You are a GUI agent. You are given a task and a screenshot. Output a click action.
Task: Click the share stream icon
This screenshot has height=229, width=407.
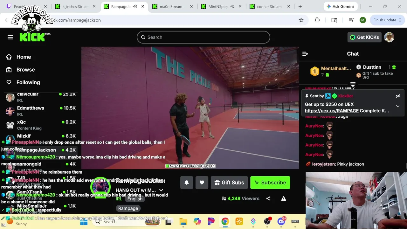(x=268, y=198)
